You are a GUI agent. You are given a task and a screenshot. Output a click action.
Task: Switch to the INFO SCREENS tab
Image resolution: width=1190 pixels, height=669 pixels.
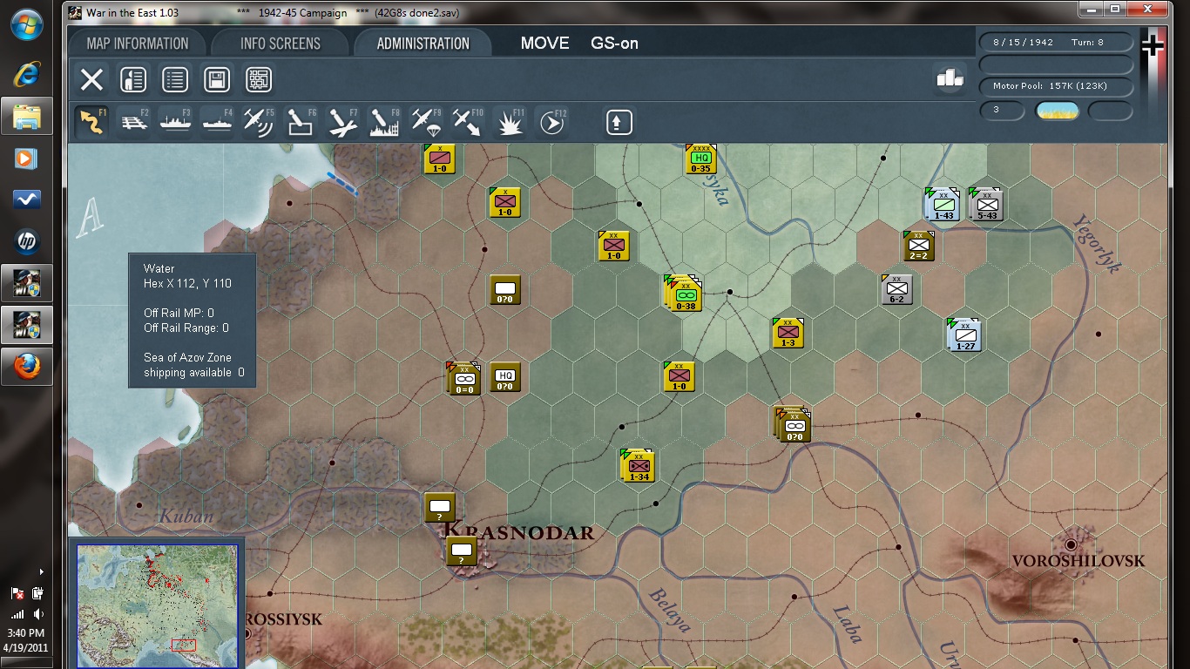click(x=281, y=44)
